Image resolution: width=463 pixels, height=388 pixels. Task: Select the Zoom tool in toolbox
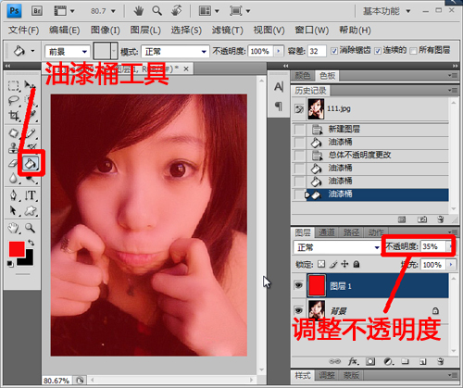click(30, 228)
